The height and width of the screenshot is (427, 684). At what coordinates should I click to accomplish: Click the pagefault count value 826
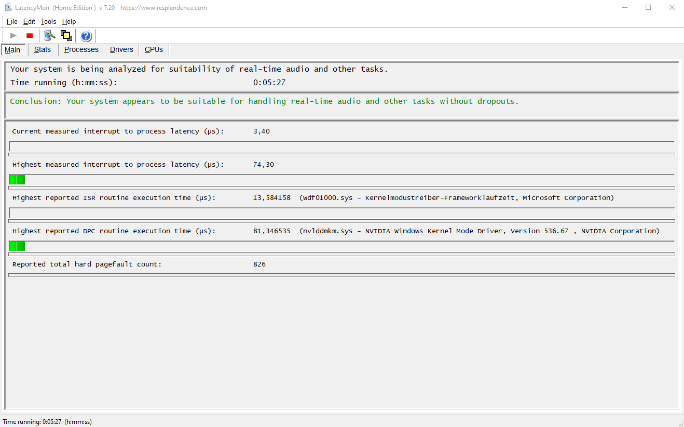click(x=259, y=264)
